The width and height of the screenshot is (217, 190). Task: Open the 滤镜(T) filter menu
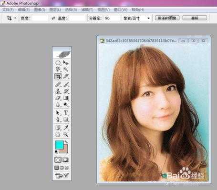(87, 10)
